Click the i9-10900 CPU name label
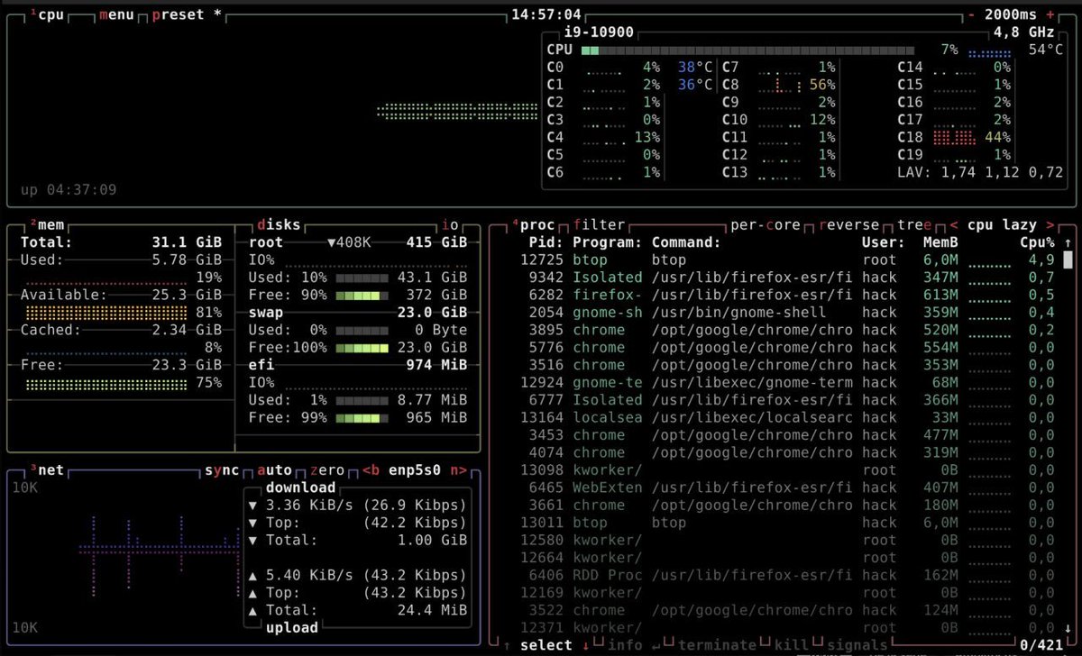Viewport: 1082px width, 656px height. (600, 32)
